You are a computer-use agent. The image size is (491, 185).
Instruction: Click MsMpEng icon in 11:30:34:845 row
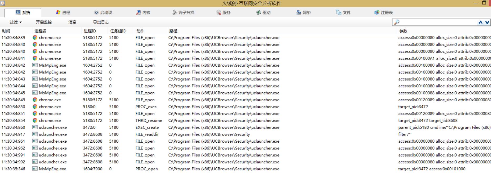tap(35, 93)
